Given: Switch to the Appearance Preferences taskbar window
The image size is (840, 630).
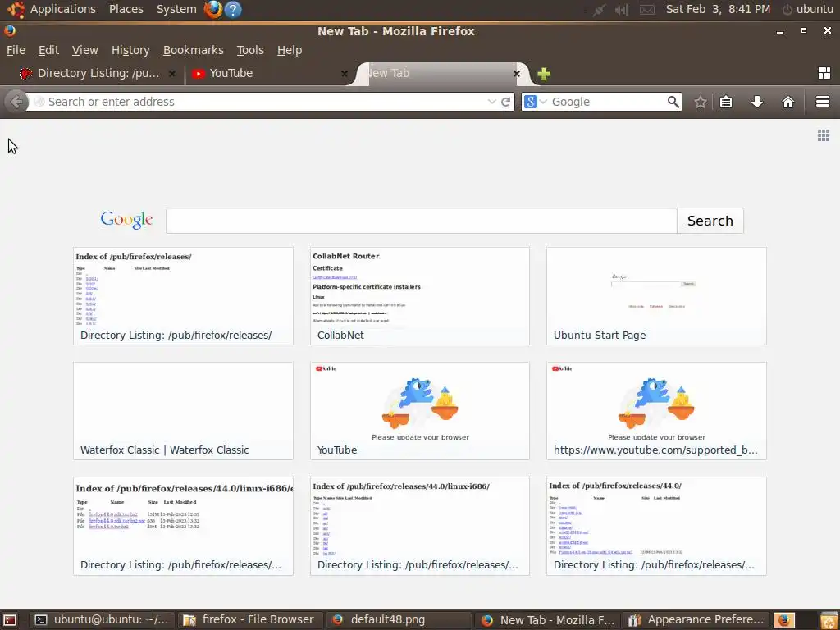Looking at the screenshot, I should point(696,620).
